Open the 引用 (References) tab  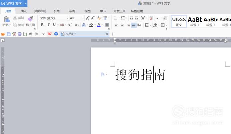pos(56,11)
